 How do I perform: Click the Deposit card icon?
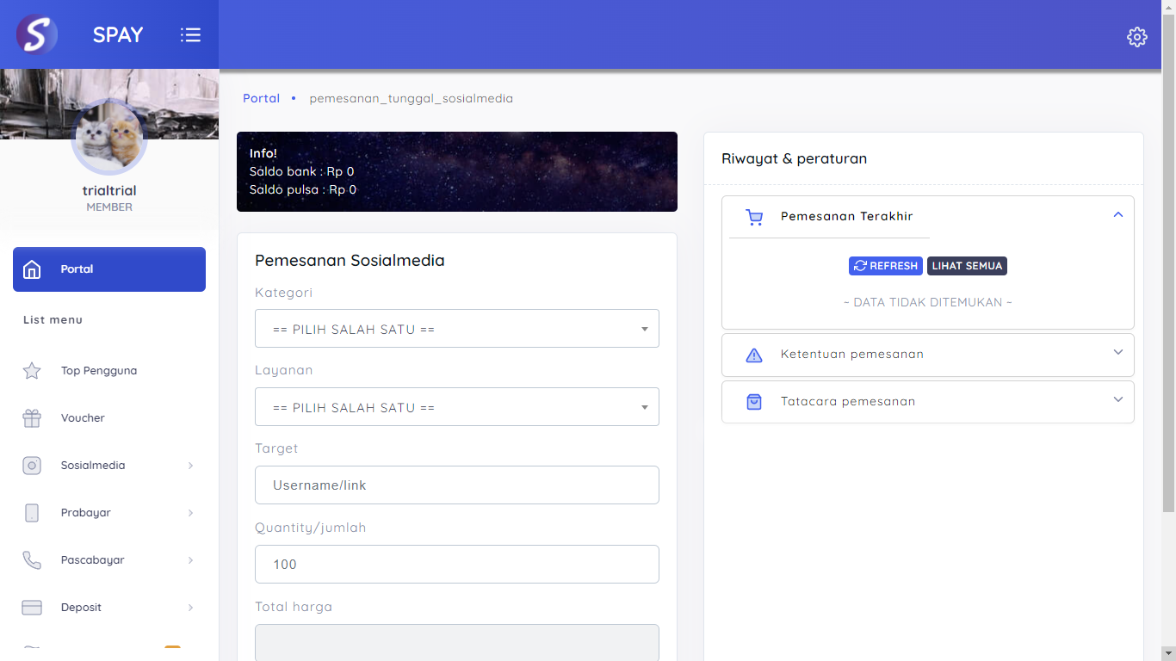pyautogui.click(x=32, y=608)
